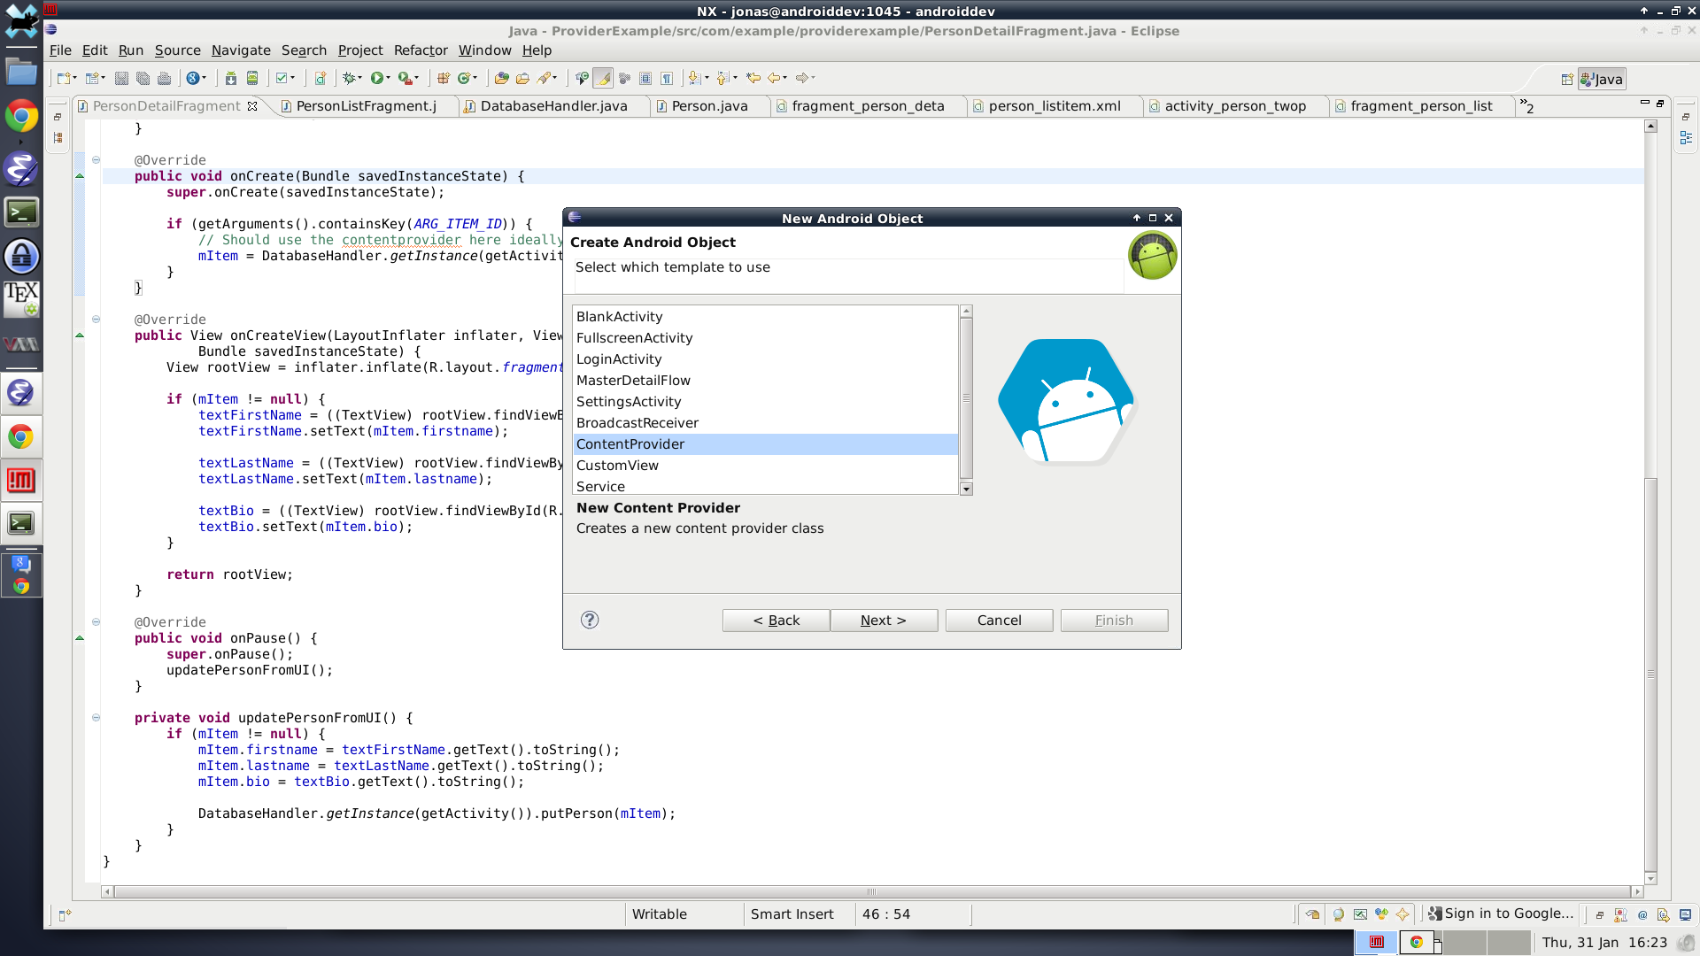Click the green Run button icon
Screen dimensions: 1700x956
pyautogui.click(x=377, y=79)
